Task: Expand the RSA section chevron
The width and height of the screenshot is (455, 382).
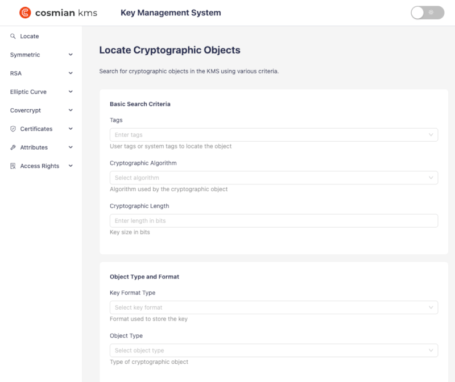Action: pyautogui.click(x=71, y=73)
